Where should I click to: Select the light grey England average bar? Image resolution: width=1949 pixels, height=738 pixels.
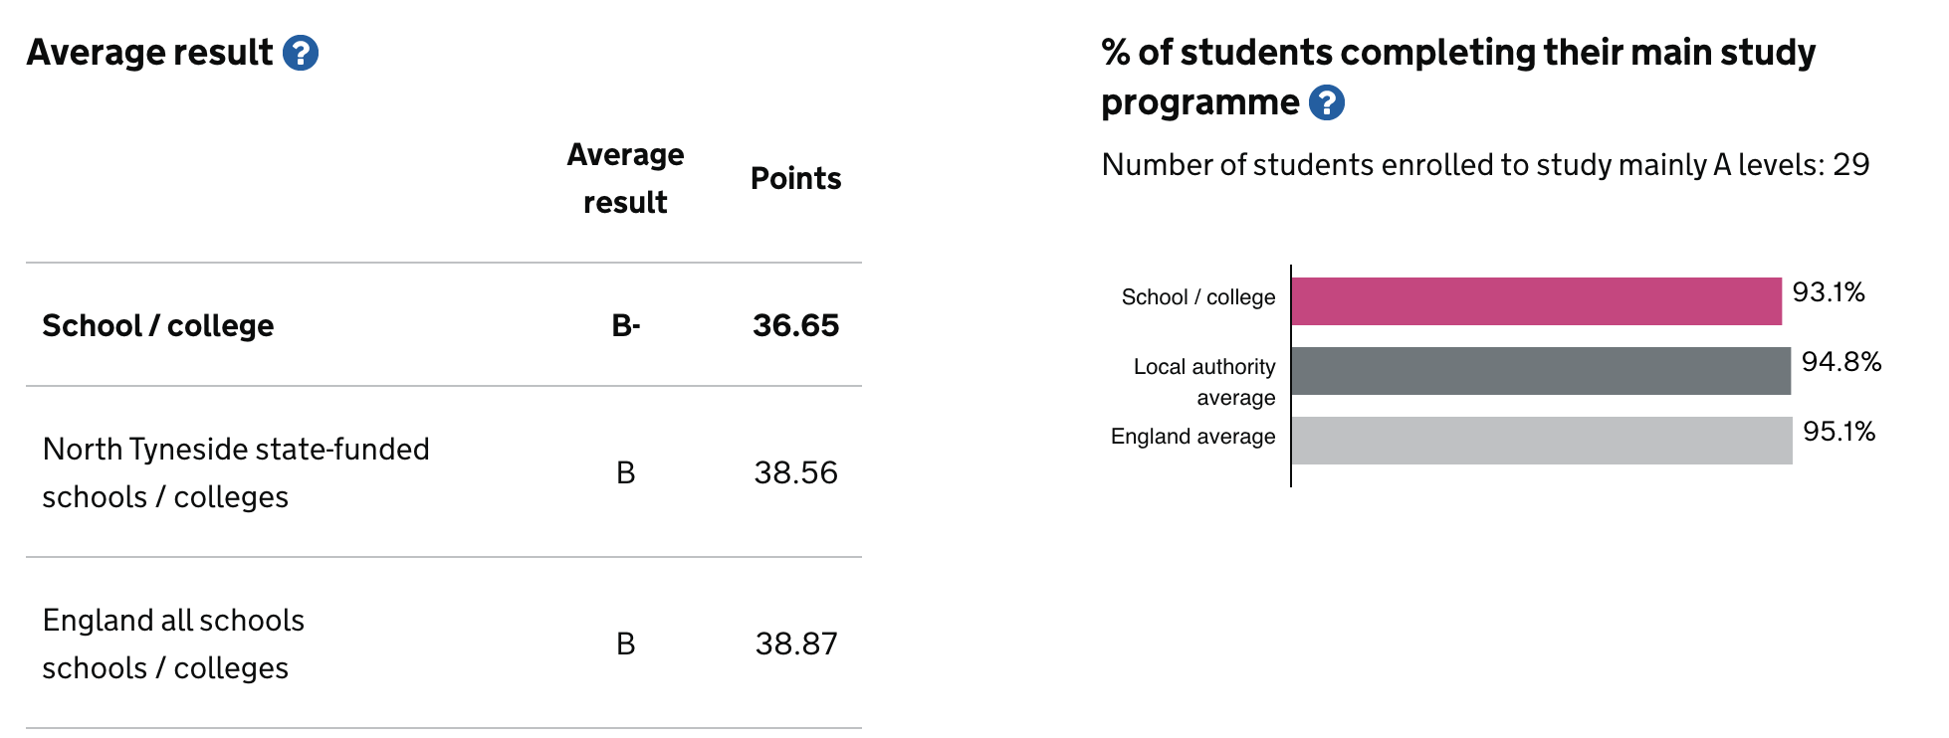[x=1542, y=441]
